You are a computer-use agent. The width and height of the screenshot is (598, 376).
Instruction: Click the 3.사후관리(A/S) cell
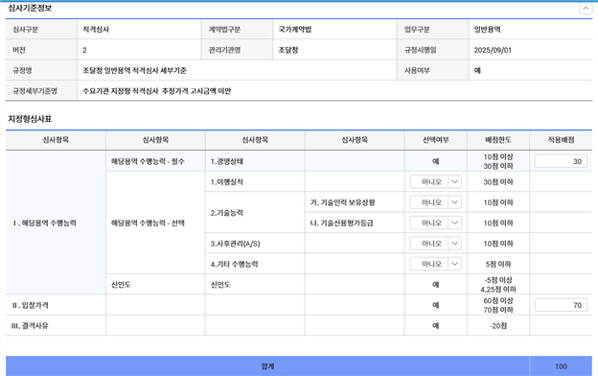(x=255, y=244)
